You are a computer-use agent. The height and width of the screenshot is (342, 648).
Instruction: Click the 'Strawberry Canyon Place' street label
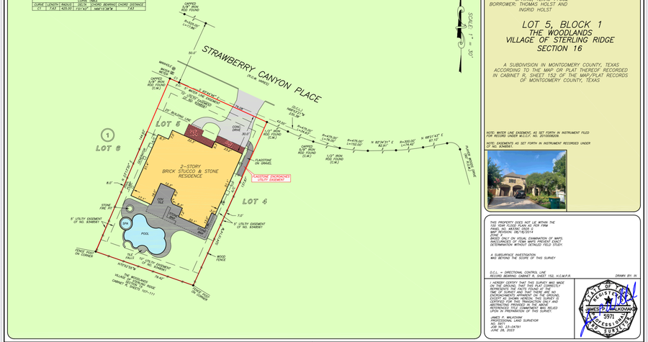tap(260, 76)
